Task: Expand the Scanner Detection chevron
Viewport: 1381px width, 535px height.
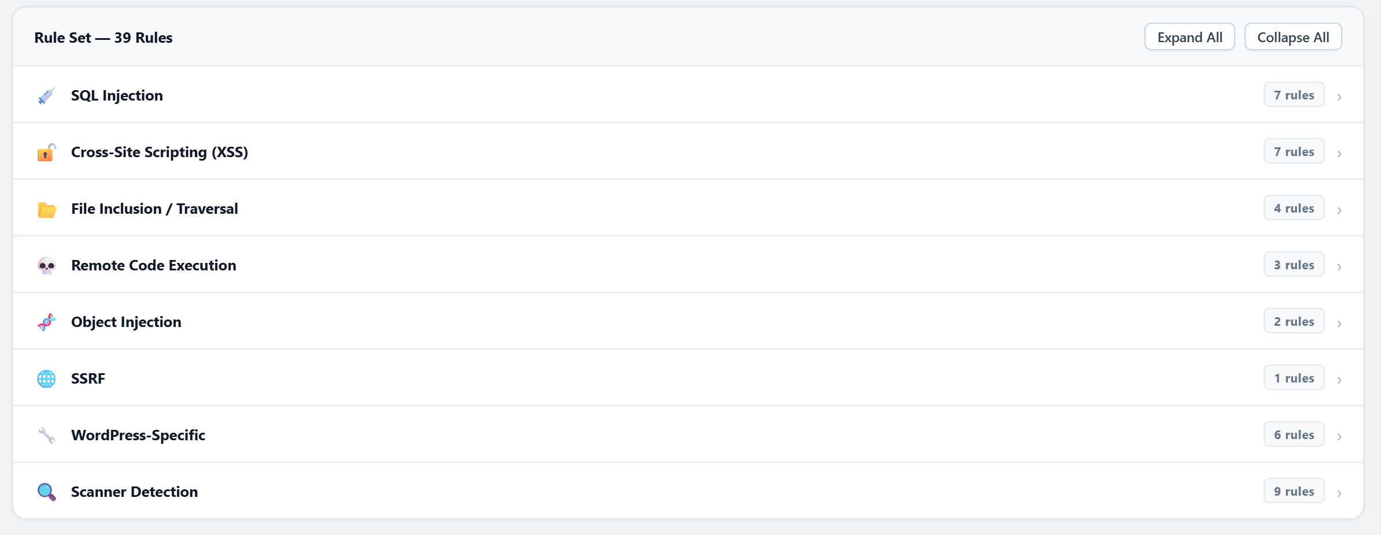Action: (x=1339, y=493)
